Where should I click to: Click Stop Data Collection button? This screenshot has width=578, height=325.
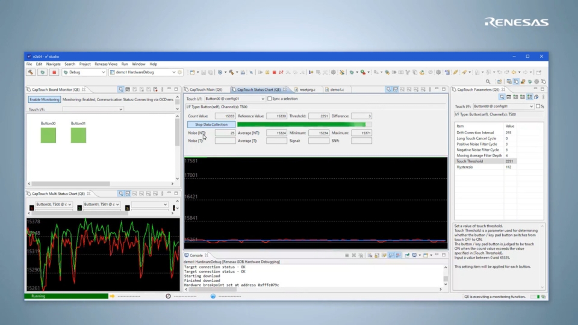(211, 125)
